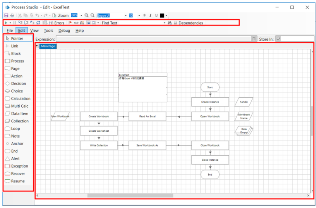Select the Exception stage tool

pyautogui.click(x=18, y=166)
